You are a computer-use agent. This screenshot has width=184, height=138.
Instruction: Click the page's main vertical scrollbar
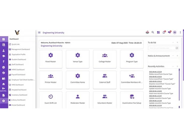[183, 55]
